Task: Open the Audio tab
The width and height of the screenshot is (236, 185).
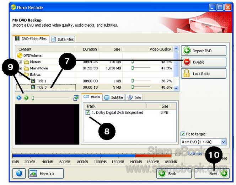Action: 92,97
